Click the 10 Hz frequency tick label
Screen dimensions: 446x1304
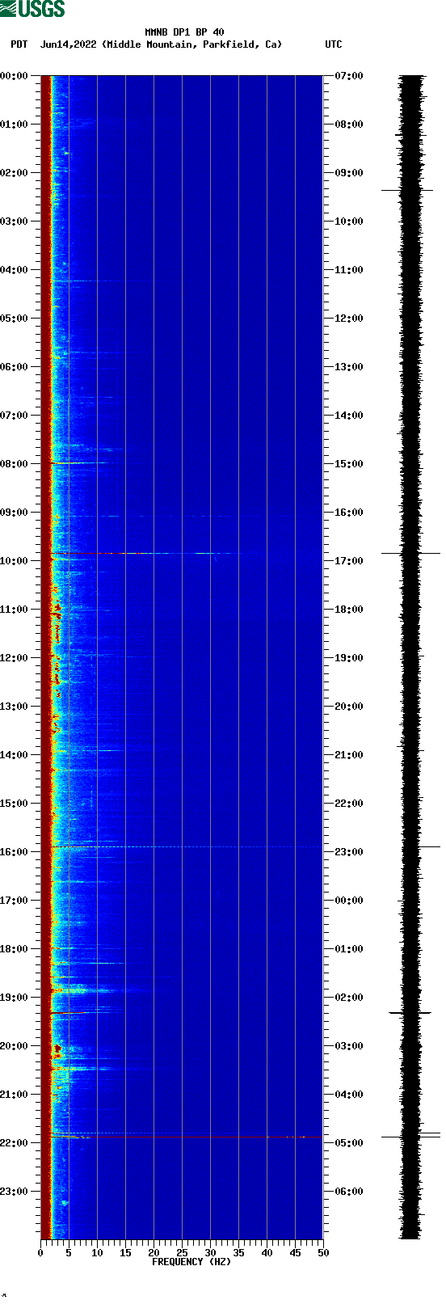[x=97, y=1253]
